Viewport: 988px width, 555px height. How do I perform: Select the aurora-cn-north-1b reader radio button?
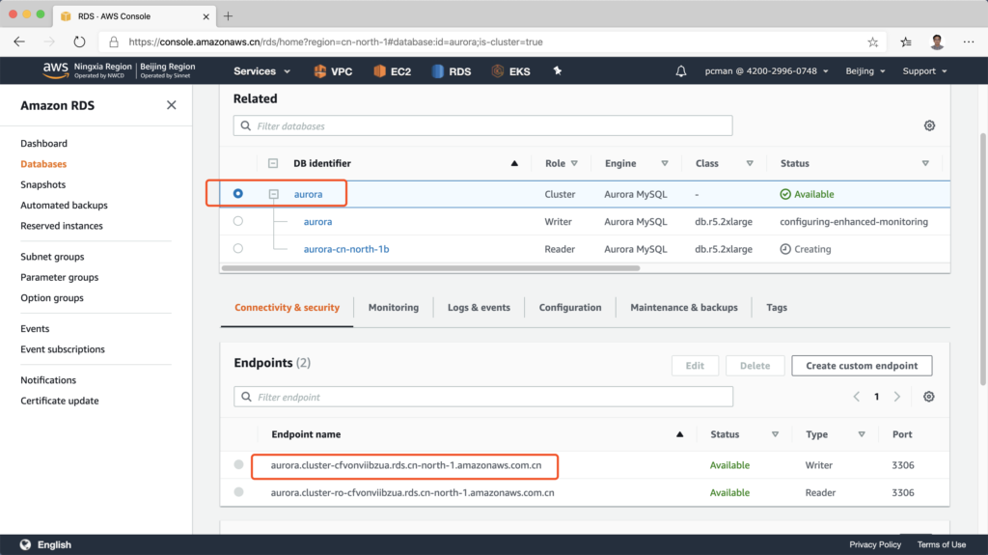(238, 249)
